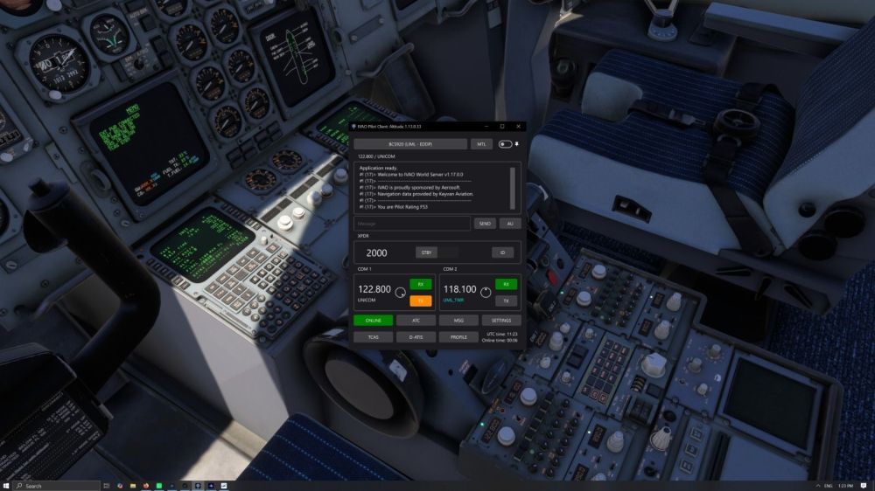Minimize the IVAO Pilot Client window
Screen dimensions: 875x491
[486, 127]
